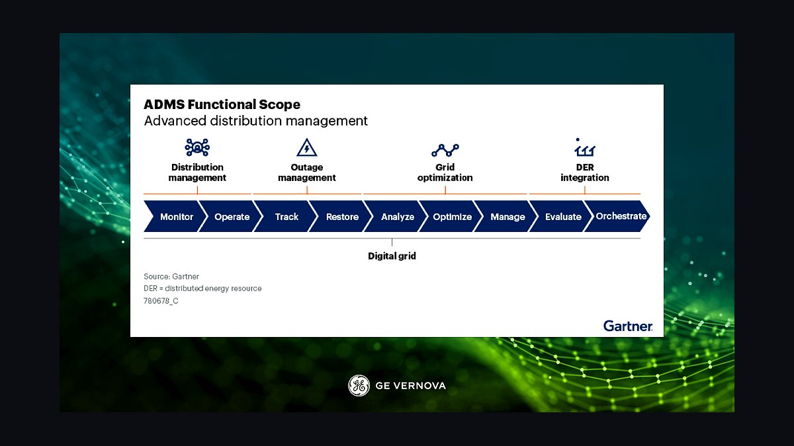Click the Orchestrate chevron step

point(617,217)
